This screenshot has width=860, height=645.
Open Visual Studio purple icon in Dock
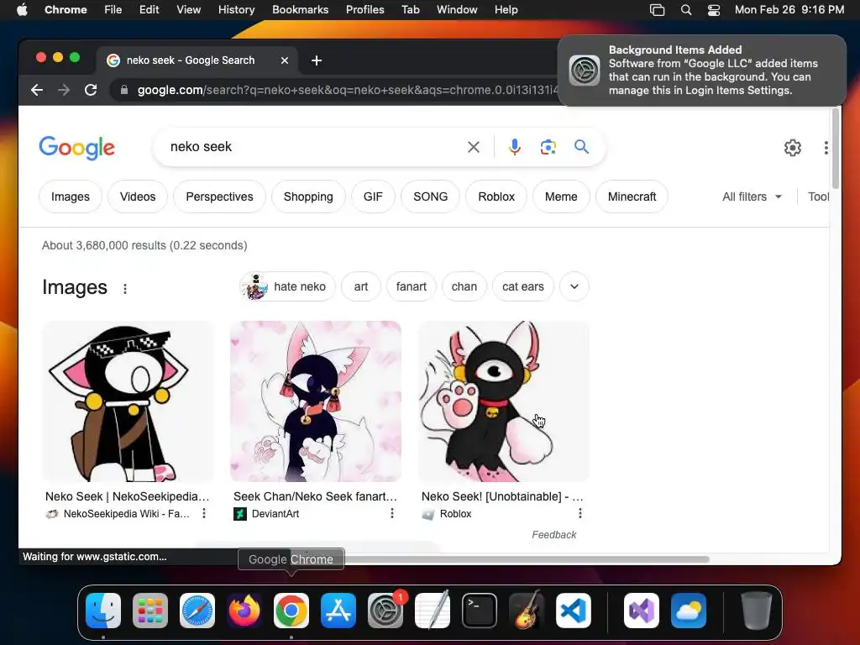[642, 611]
